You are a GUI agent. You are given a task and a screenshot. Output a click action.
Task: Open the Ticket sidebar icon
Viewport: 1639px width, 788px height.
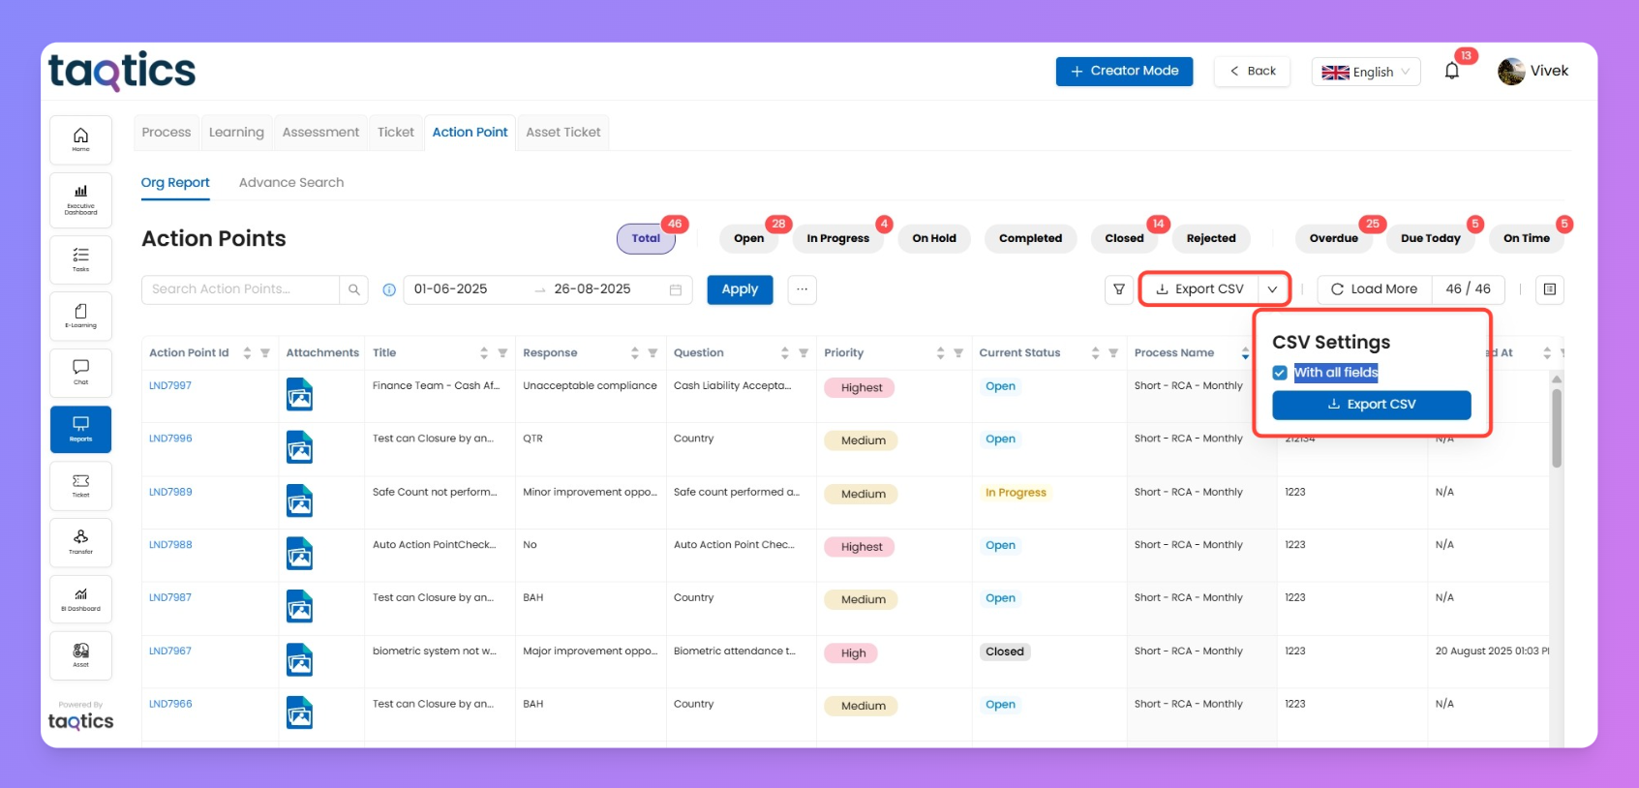pos(81,486)
